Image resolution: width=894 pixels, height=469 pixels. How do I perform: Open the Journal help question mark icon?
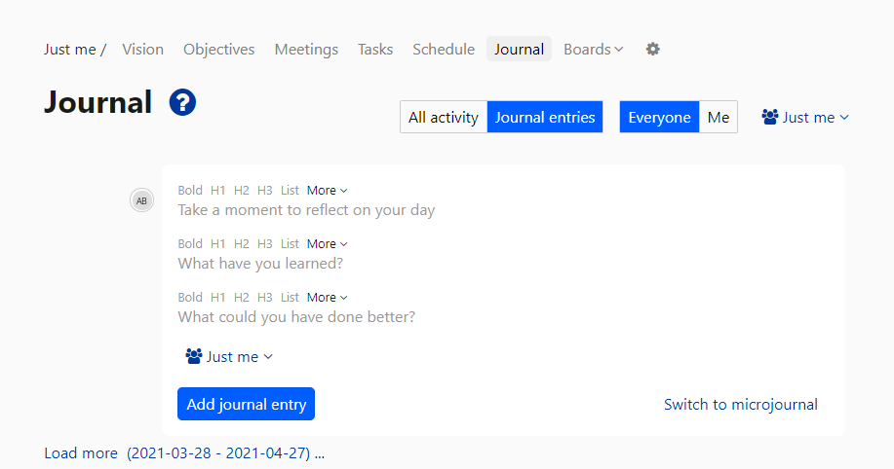[x=182, y=102]
